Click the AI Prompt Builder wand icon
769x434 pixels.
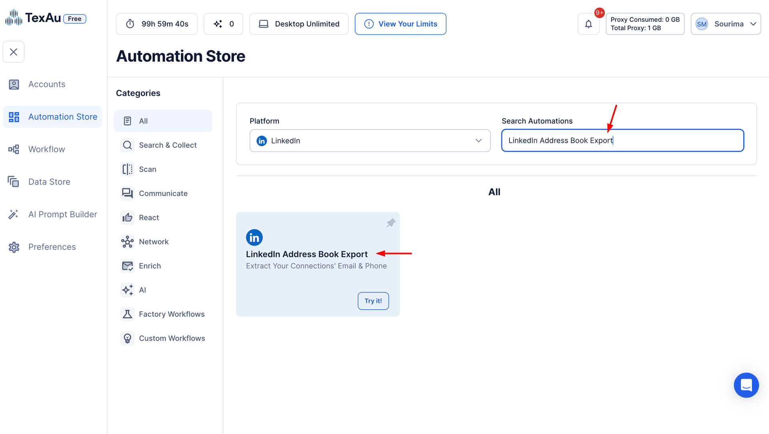click(13, 214)
